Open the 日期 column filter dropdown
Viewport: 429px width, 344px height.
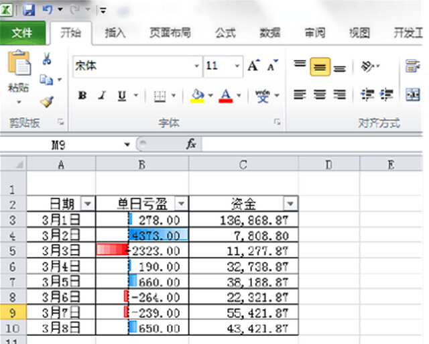87,204
